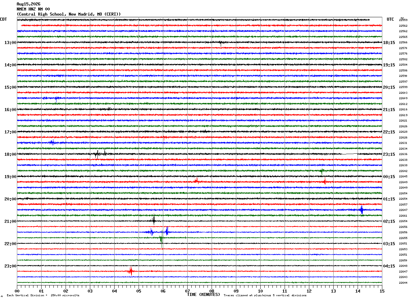Select the UTC timezone label
This screenshot has height=300, width=409.
point(390,19)
